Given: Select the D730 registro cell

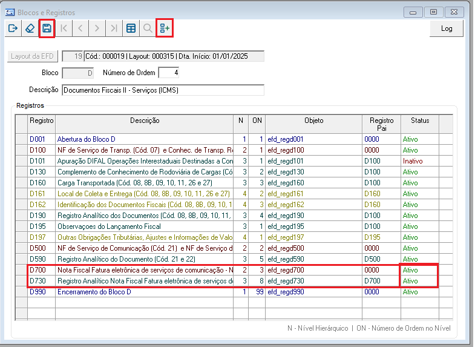Looking at the screenshot, I should [x=42, y=281].
